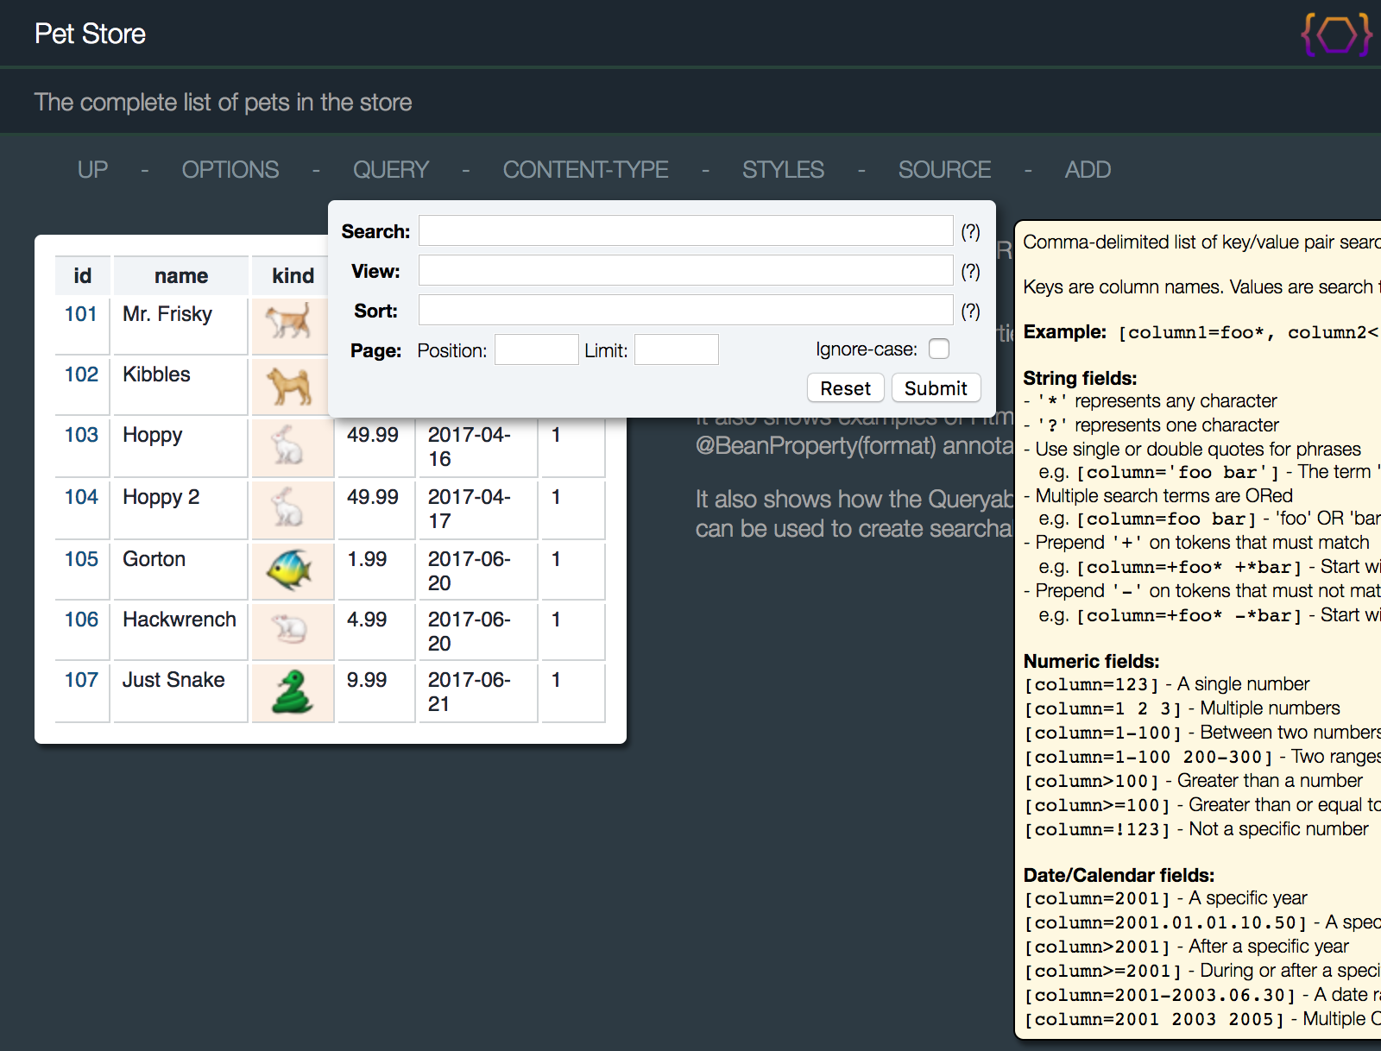Open pet link 104
This screenshot has width=1381, height=1051.
pos(81,497)
